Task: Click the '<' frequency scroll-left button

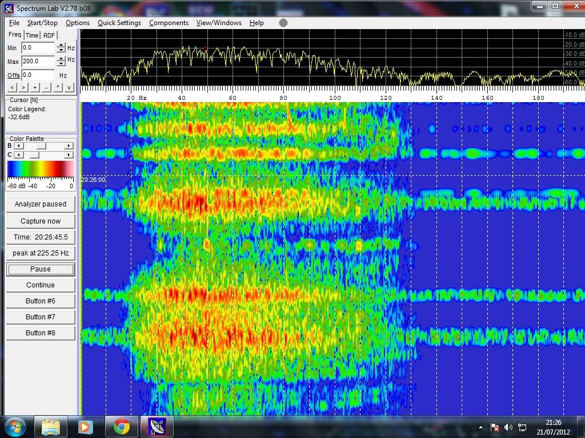Action: [x=12, y=87]
